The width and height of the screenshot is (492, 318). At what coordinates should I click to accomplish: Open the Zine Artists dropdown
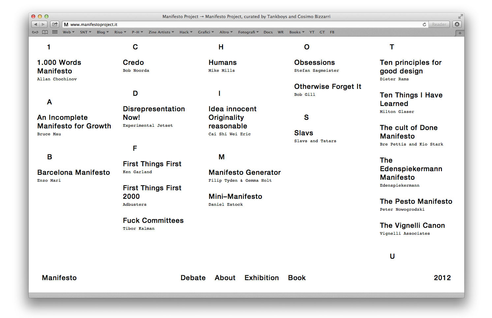pyautogui.click(x=161, y=32)
